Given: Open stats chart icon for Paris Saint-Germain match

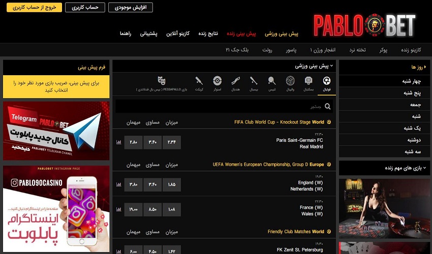Looking at the screenshot, I should 119,142.
